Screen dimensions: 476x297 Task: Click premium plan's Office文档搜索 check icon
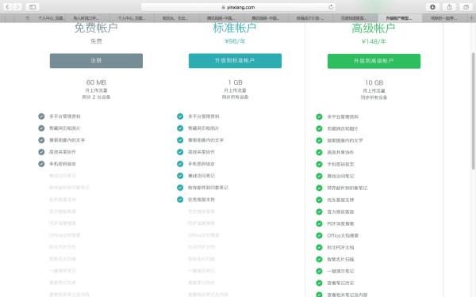coord(319,235)
